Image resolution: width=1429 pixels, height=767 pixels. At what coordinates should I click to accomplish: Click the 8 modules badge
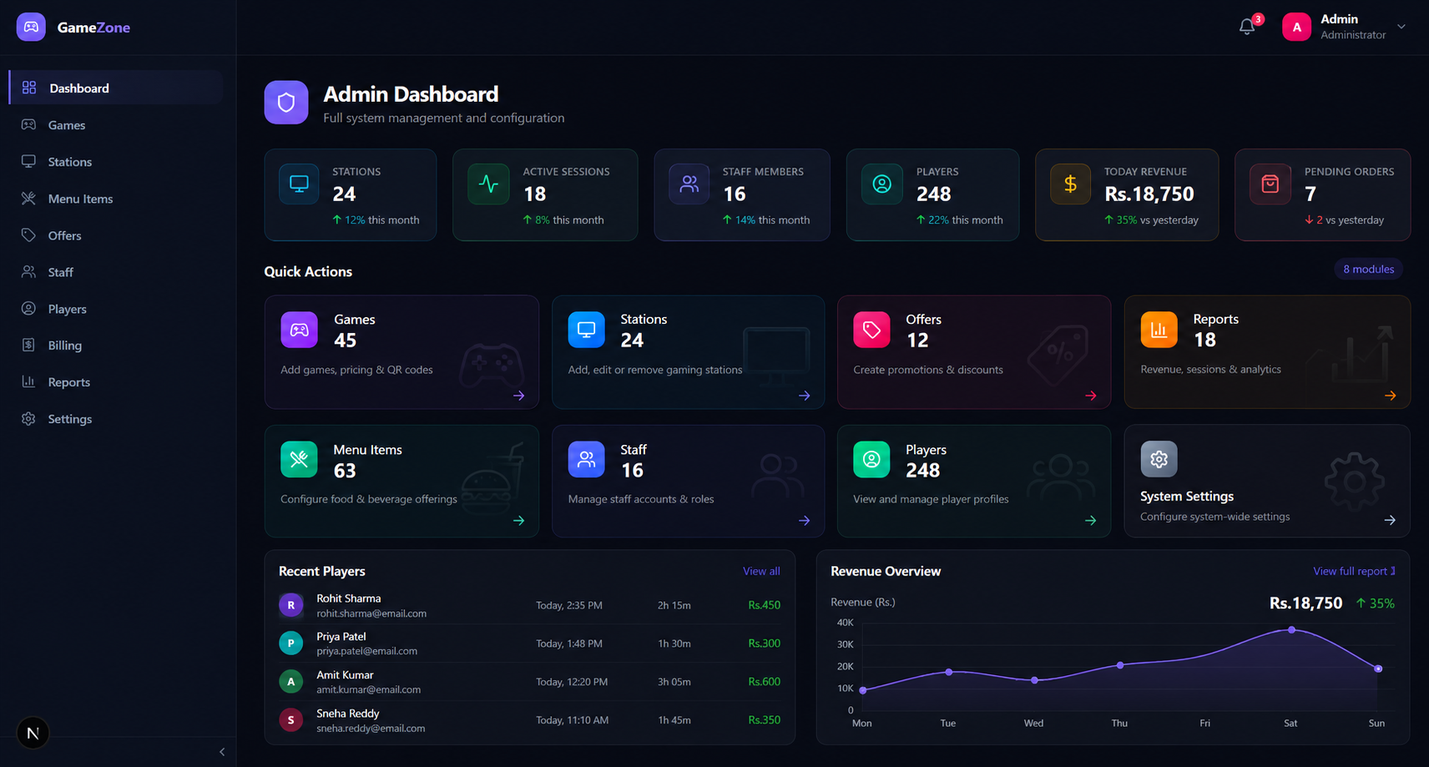point(1369,269)
